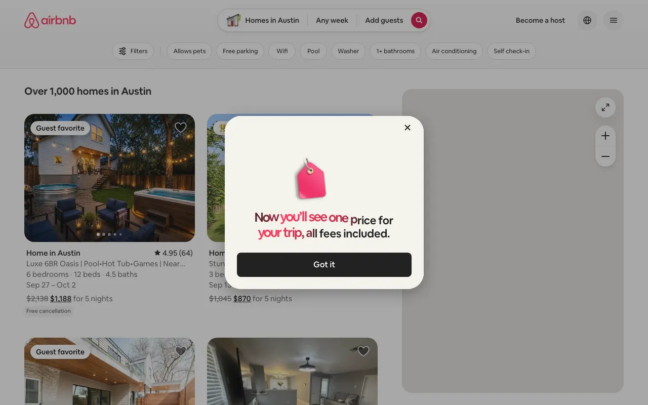Zoom out on the map
Screen dimensions: 648x405
point(605,156)
